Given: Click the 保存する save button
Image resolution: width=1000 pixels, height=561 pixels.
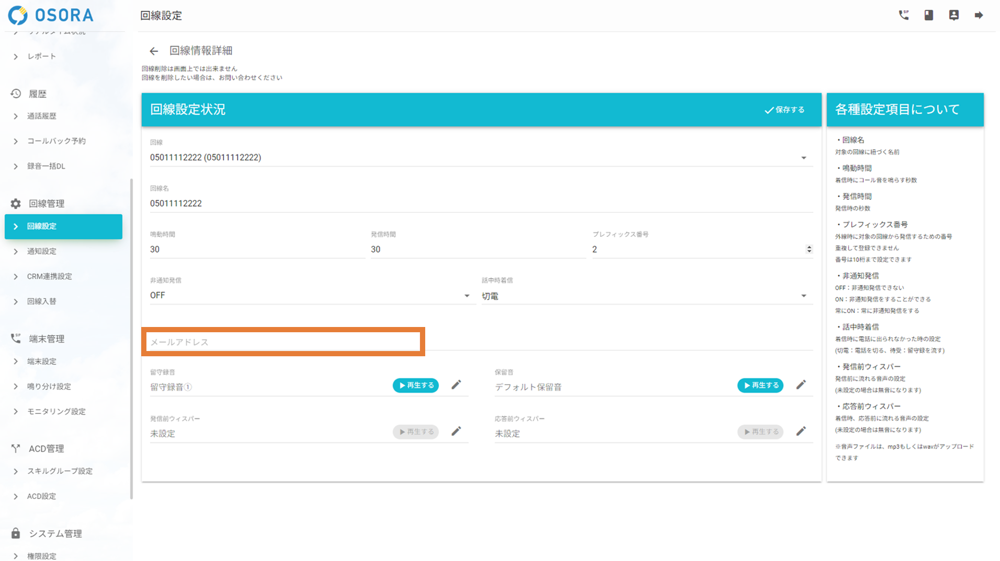Looking at the screenshot, I should click(785, 110).
